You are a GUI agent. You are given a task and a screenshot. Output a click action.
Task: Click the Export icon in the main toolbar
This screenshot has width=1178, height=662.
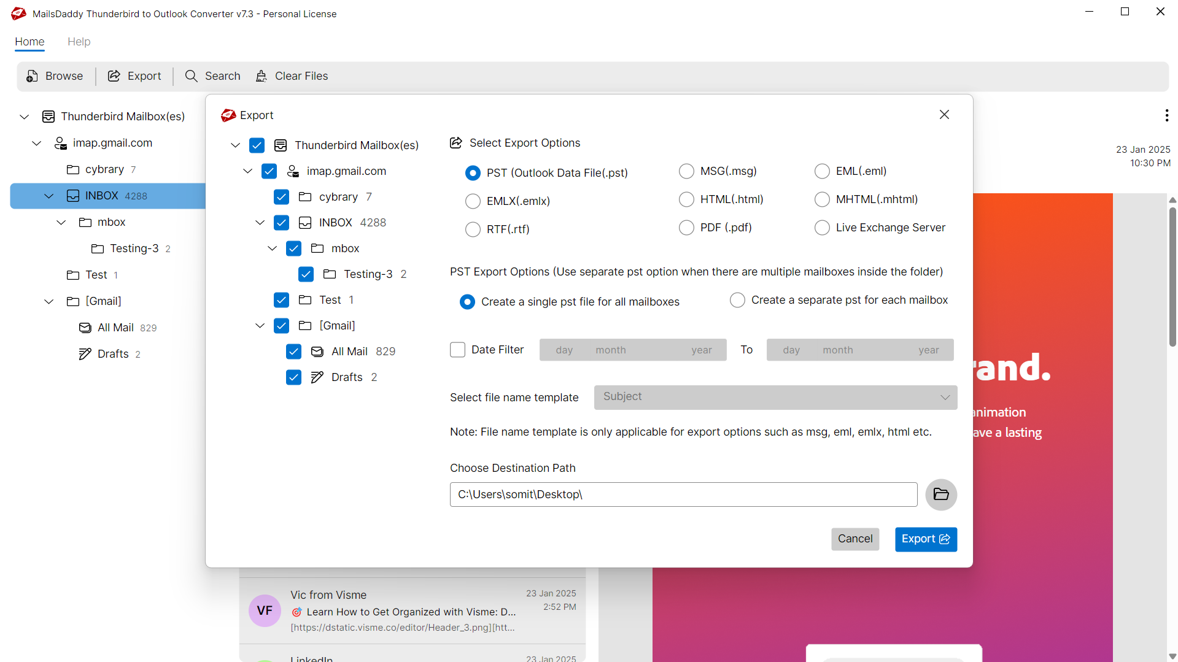pyautogui.click(x=114, y=76)
